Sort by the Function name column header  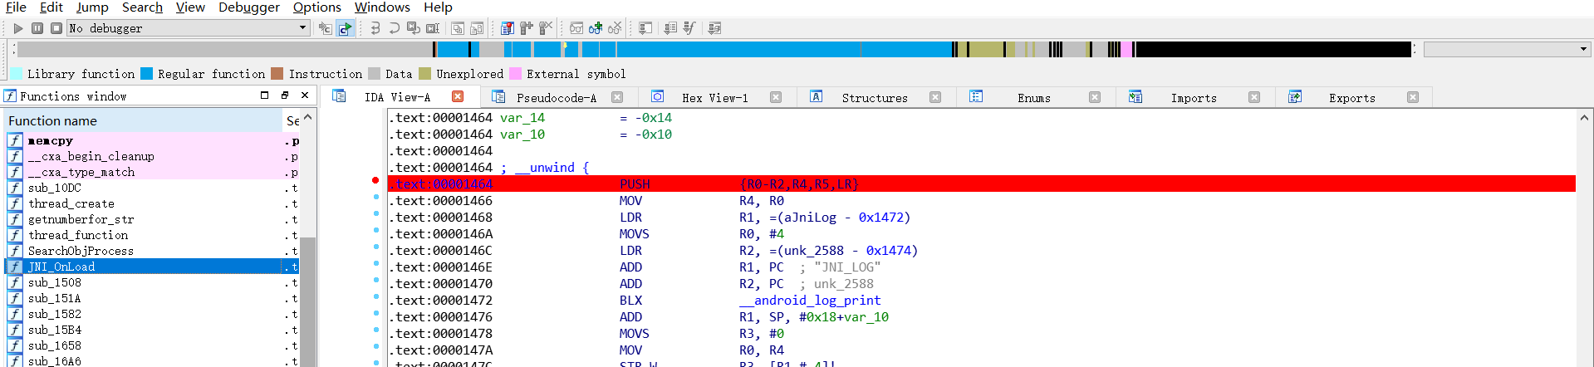(x=144, y=121)
